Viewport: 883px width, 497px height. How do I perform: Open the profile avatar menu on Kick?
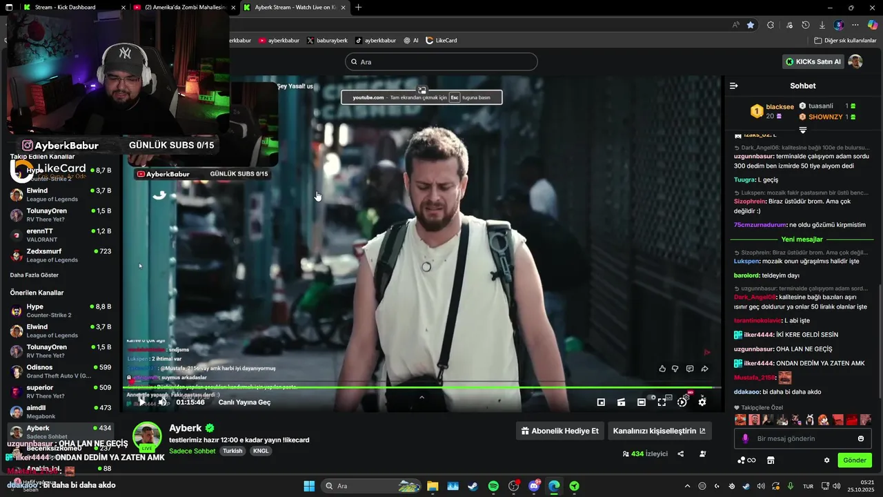855,61
